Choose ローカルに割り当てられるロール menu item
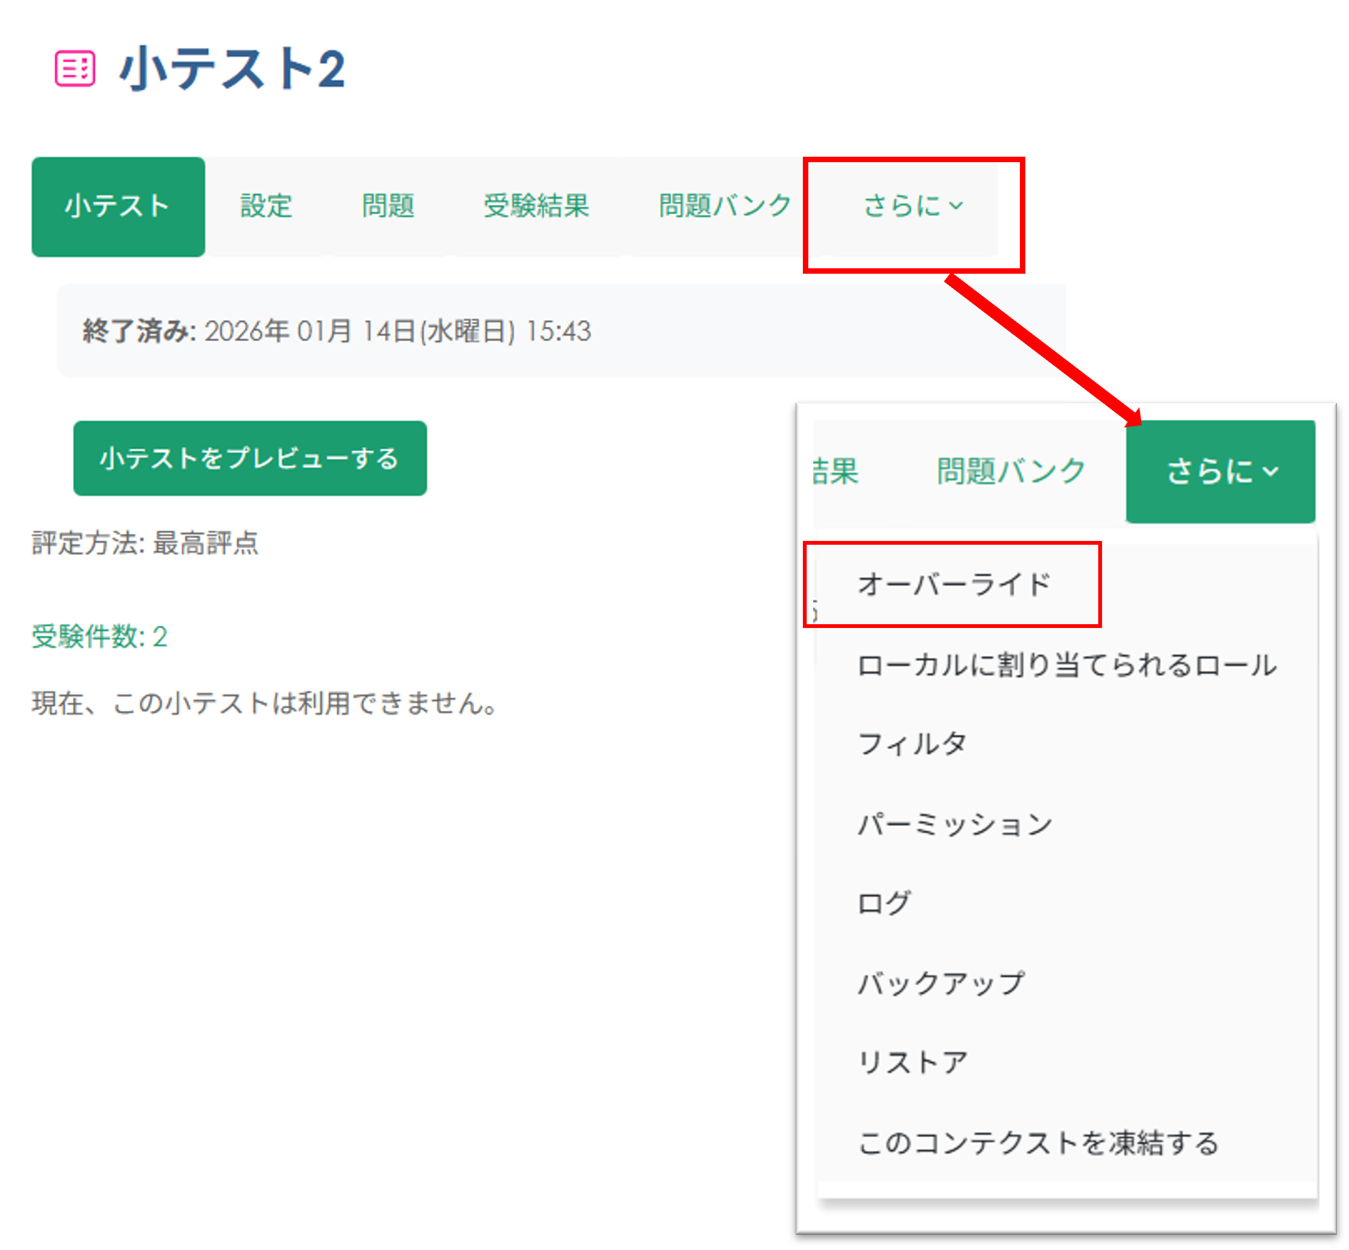The height and width of the screenshot is (1250, 1349). [x=1067, y=666]
